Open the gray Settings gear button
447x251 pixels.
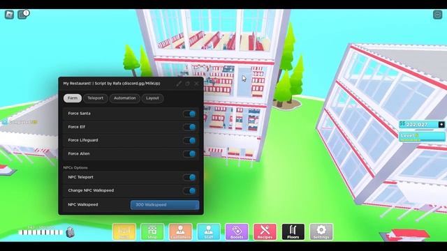[321, 231]
